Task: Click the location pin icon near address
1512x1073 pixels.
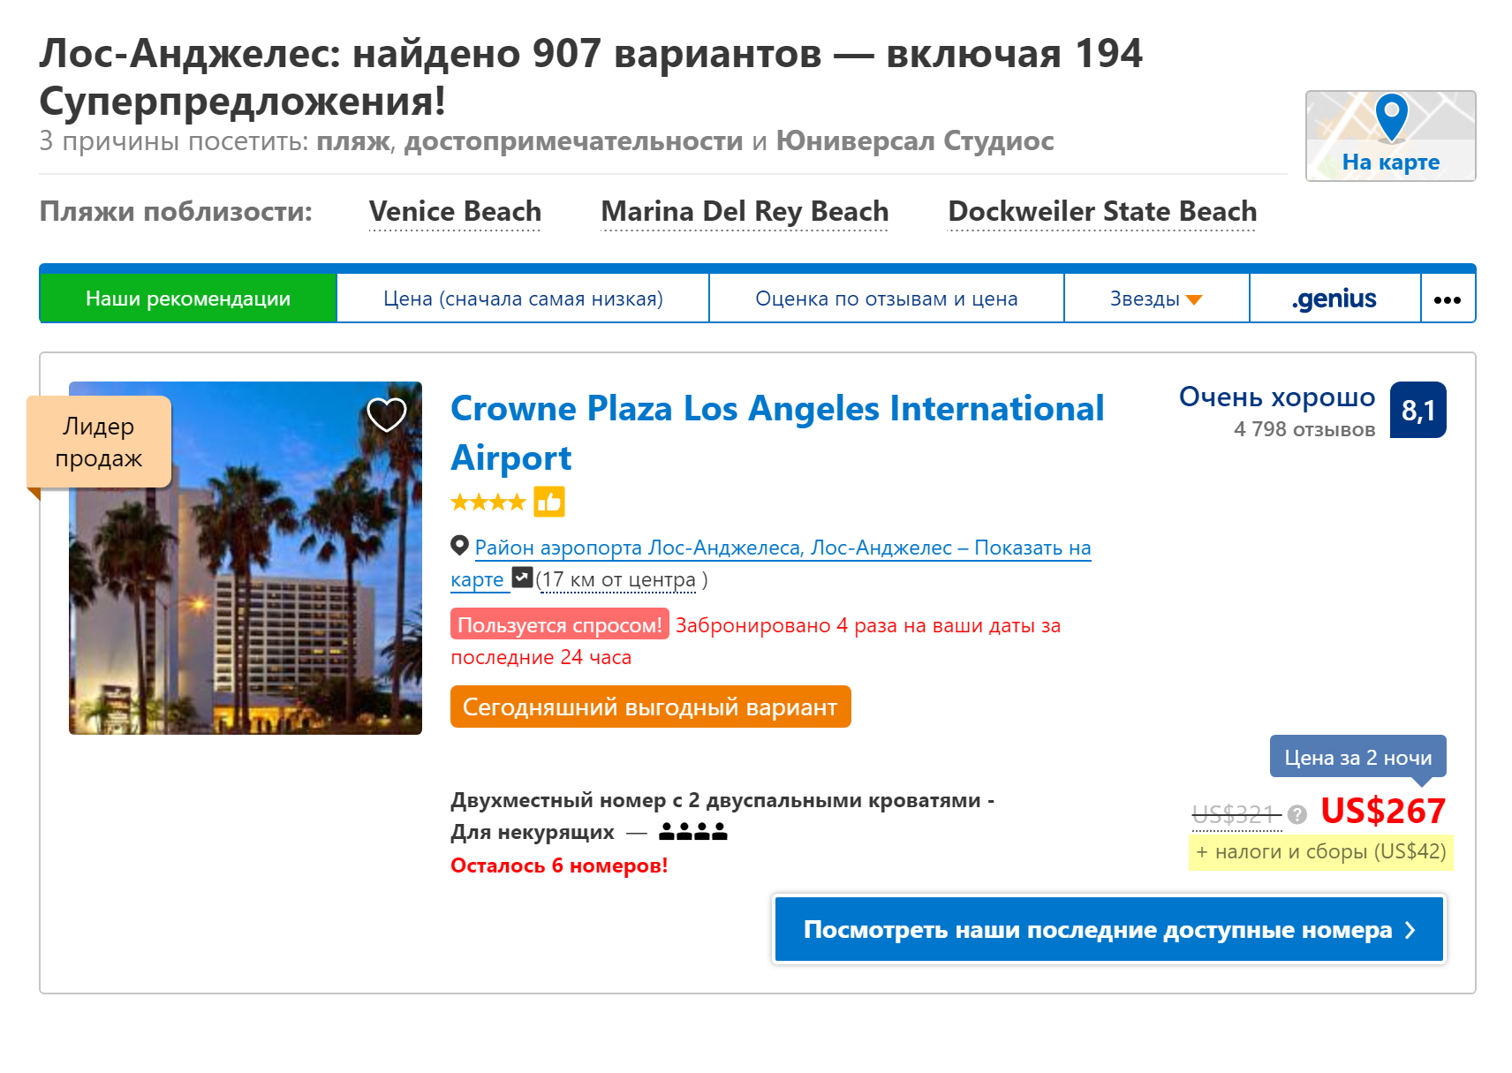Action: point(459,546)
